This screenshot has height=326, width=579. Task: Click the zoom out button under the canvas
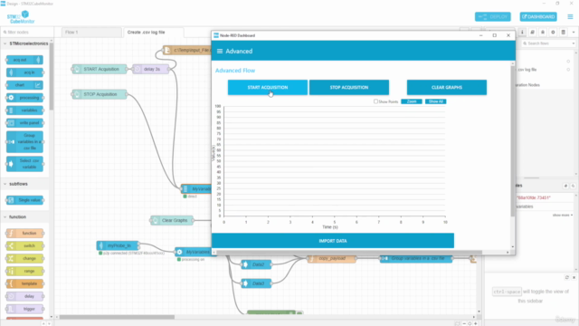pos(464,323)
